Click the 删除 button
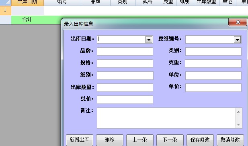This screenshot has width=248, height=146. tap(110, 140)
